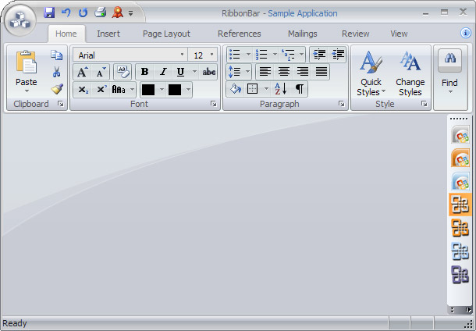Screen dimensions: 476x331
Task: Open the Style group dialog launcher
Action: (424, 104)
